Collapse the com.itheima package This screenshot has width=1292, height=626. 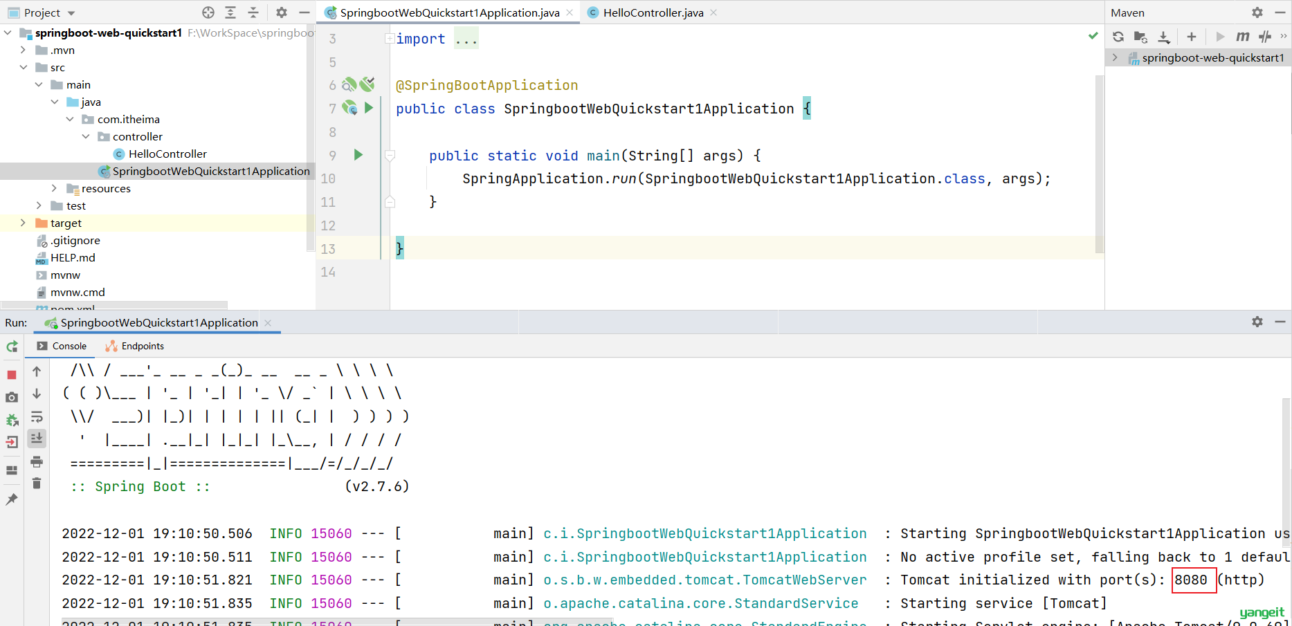pos(71,119)
